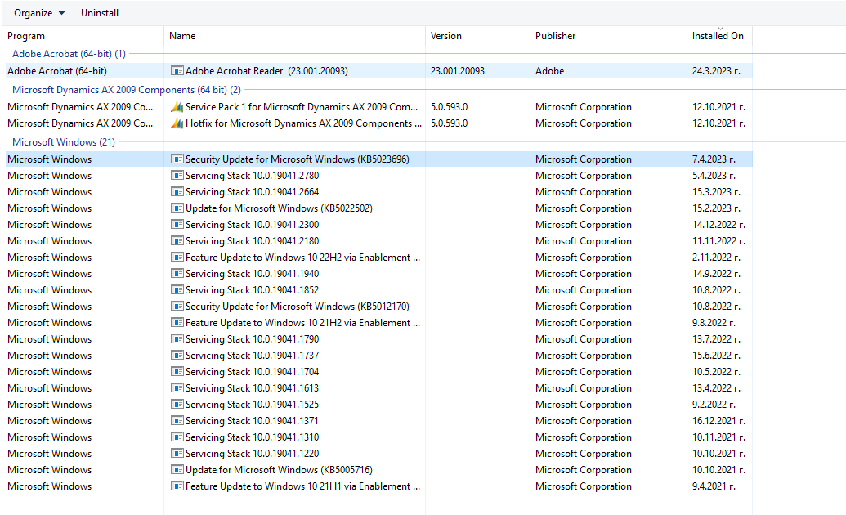Click the Service Pack 1 Dynamics AX icon
This screenshot has width=846, height=515.
(x=177, y=106)
